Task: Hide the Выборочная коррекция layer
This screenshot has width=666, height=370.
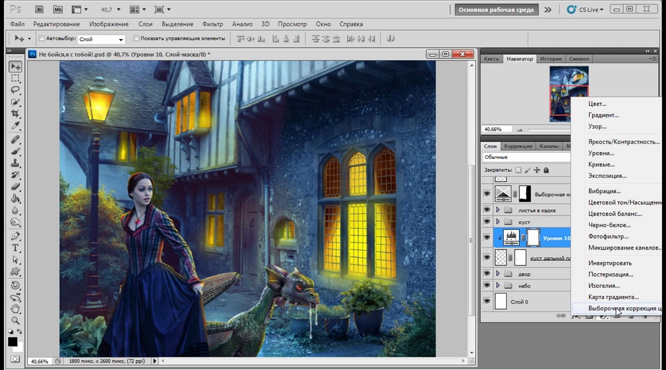Action: [487, 194]
